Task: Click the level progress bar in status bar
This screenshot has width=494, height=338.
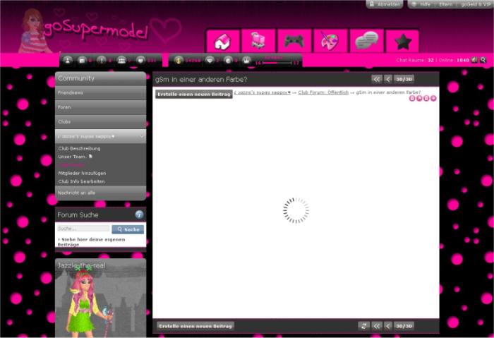Action: coord(277,63)
